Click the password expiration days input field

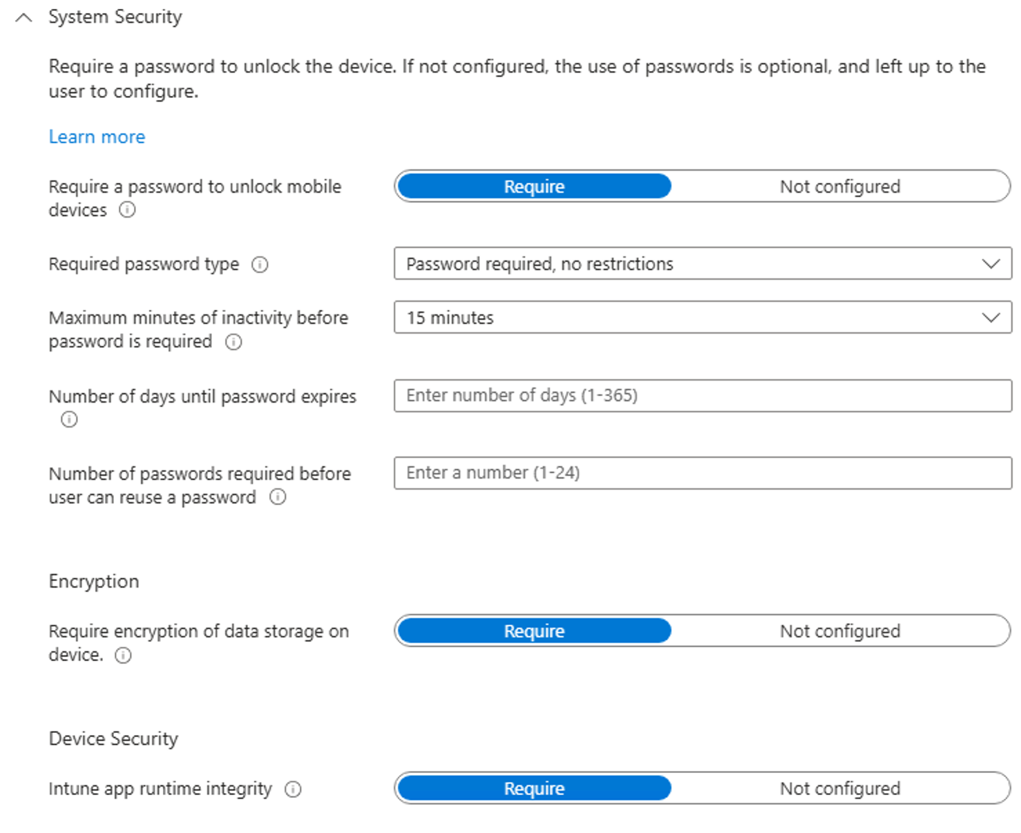click(x=703, y=396)
